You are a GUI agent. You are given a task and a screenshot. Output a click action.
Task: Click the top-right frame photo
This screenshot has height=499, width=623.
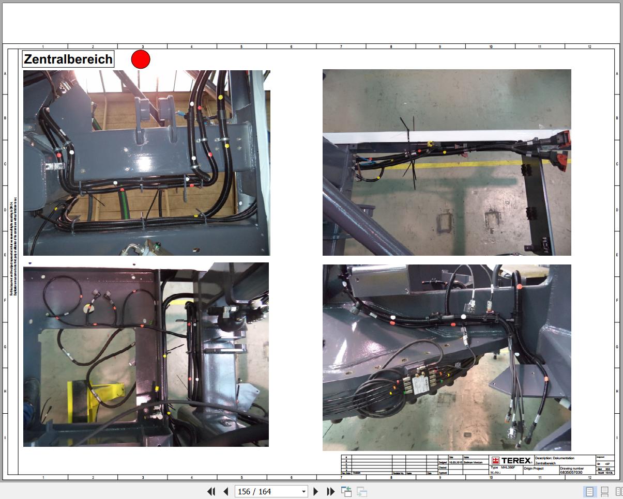pos(447,162)
